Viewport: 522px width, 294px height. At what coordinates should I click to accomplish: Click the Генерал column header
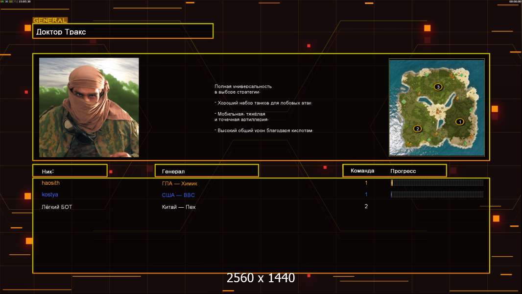coord(206,171)
